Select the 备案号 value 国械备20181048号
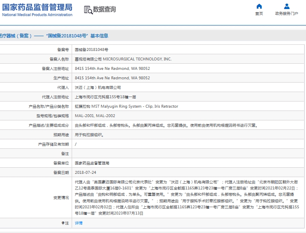The image size is (306, 233). click(x=91, y=50)
